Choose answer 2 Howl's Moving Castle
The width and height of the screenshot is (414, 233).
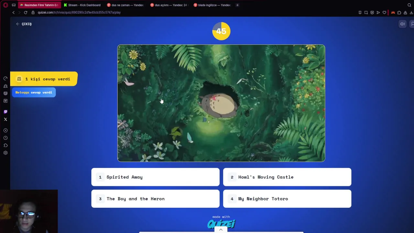coord(287,177)
